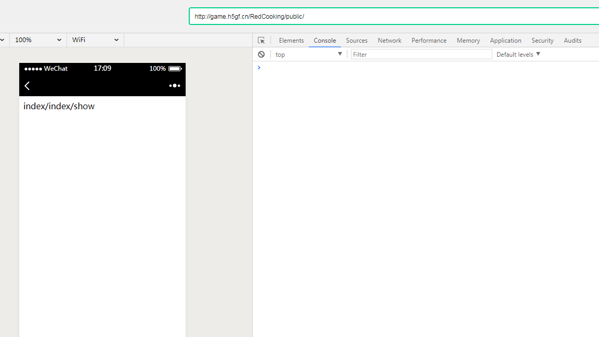Tap the back arrow in WeChat header

pos(27,86)
